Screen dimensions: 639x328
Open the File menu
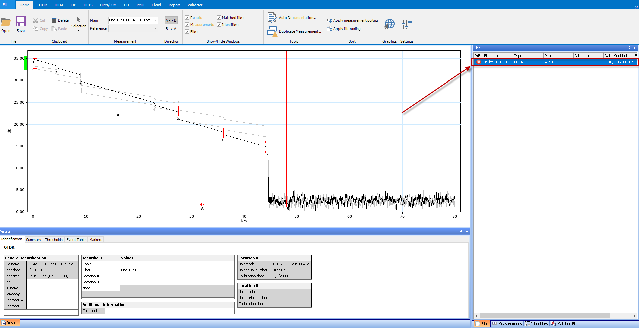point(6,5)
